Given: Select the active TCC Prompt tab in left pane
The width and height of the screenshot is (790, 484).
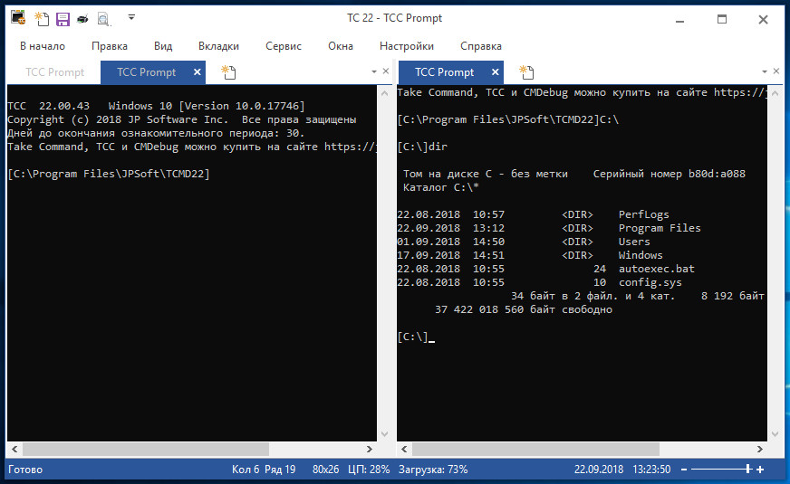Looking at the screenshot, I should click(146, 72).
